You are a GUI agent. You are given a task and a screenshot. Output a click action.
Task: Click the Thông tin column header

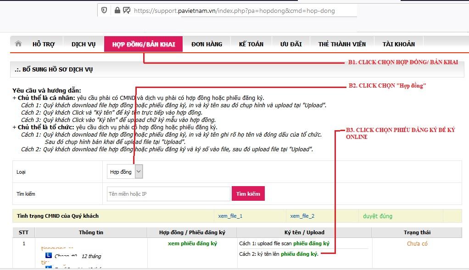pos(91,232)
